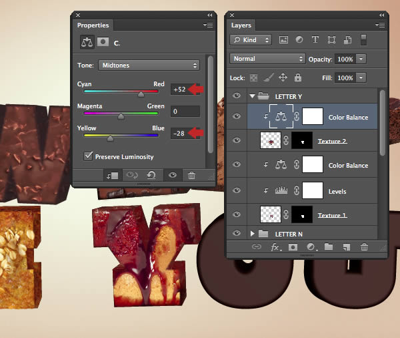Screen dimensions: 400x338
Task: Select the Levels layer mask thumbnail
Action: (x=313, y=190)
